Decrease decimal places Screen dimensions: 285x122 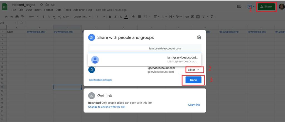[x=54, y=17]
